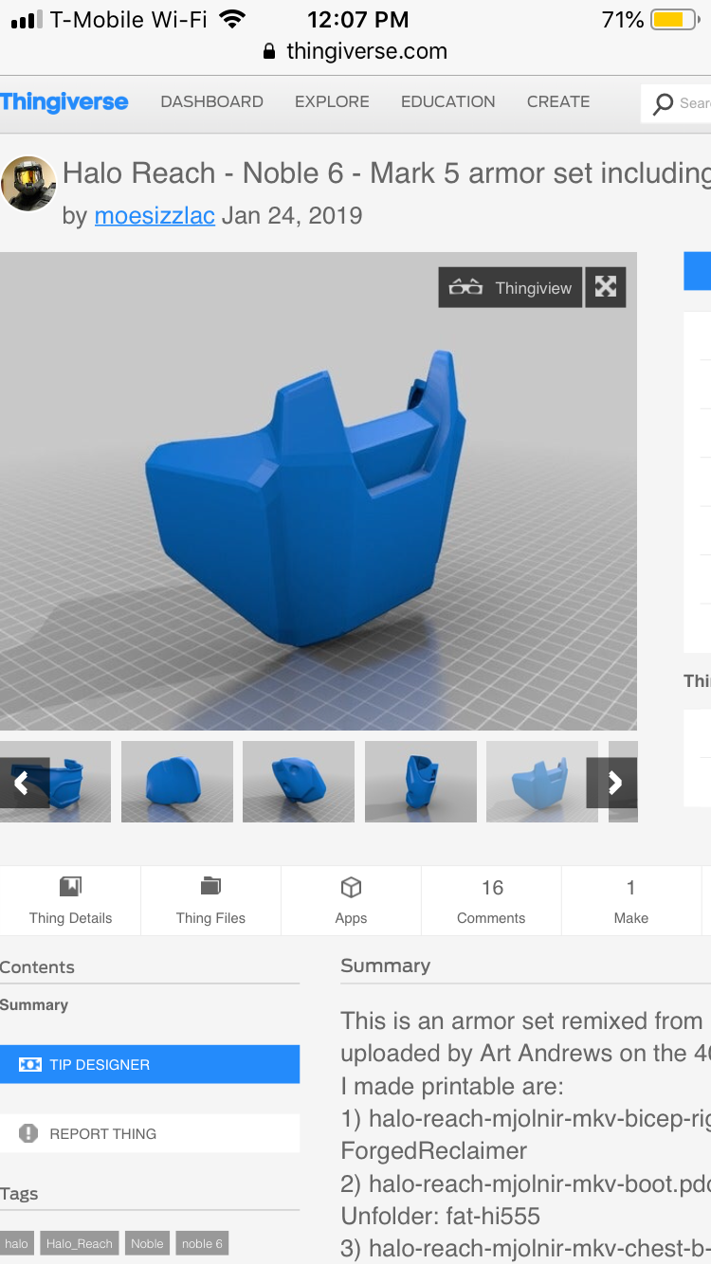
Task: Open the EDUCATION menu
Action: coord(447,102)
